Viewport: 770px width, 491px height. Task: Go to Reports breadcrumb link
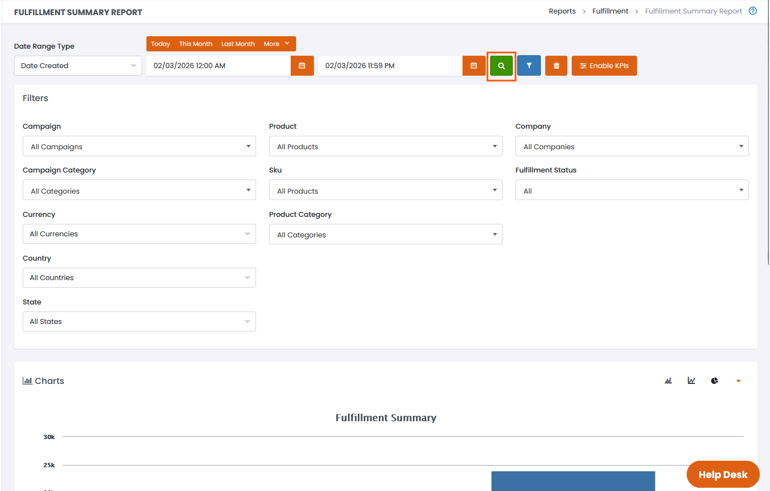562,11
